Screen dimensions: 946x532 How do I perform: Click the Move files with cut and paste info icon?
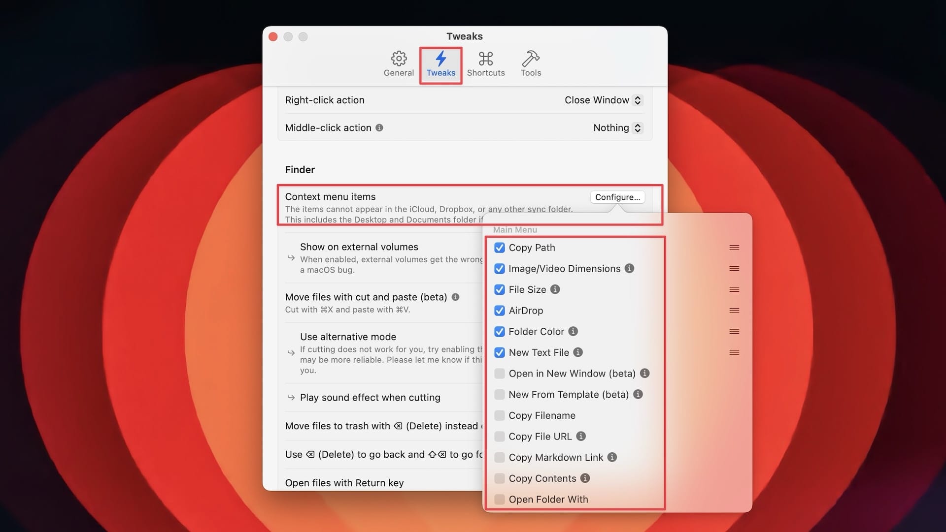tap(456, 297)
